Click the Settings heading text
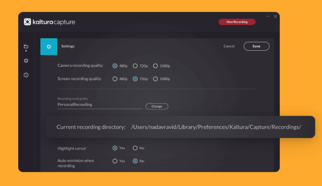The width and height of the screenshot is (322, 186). [x=68, y=46]
